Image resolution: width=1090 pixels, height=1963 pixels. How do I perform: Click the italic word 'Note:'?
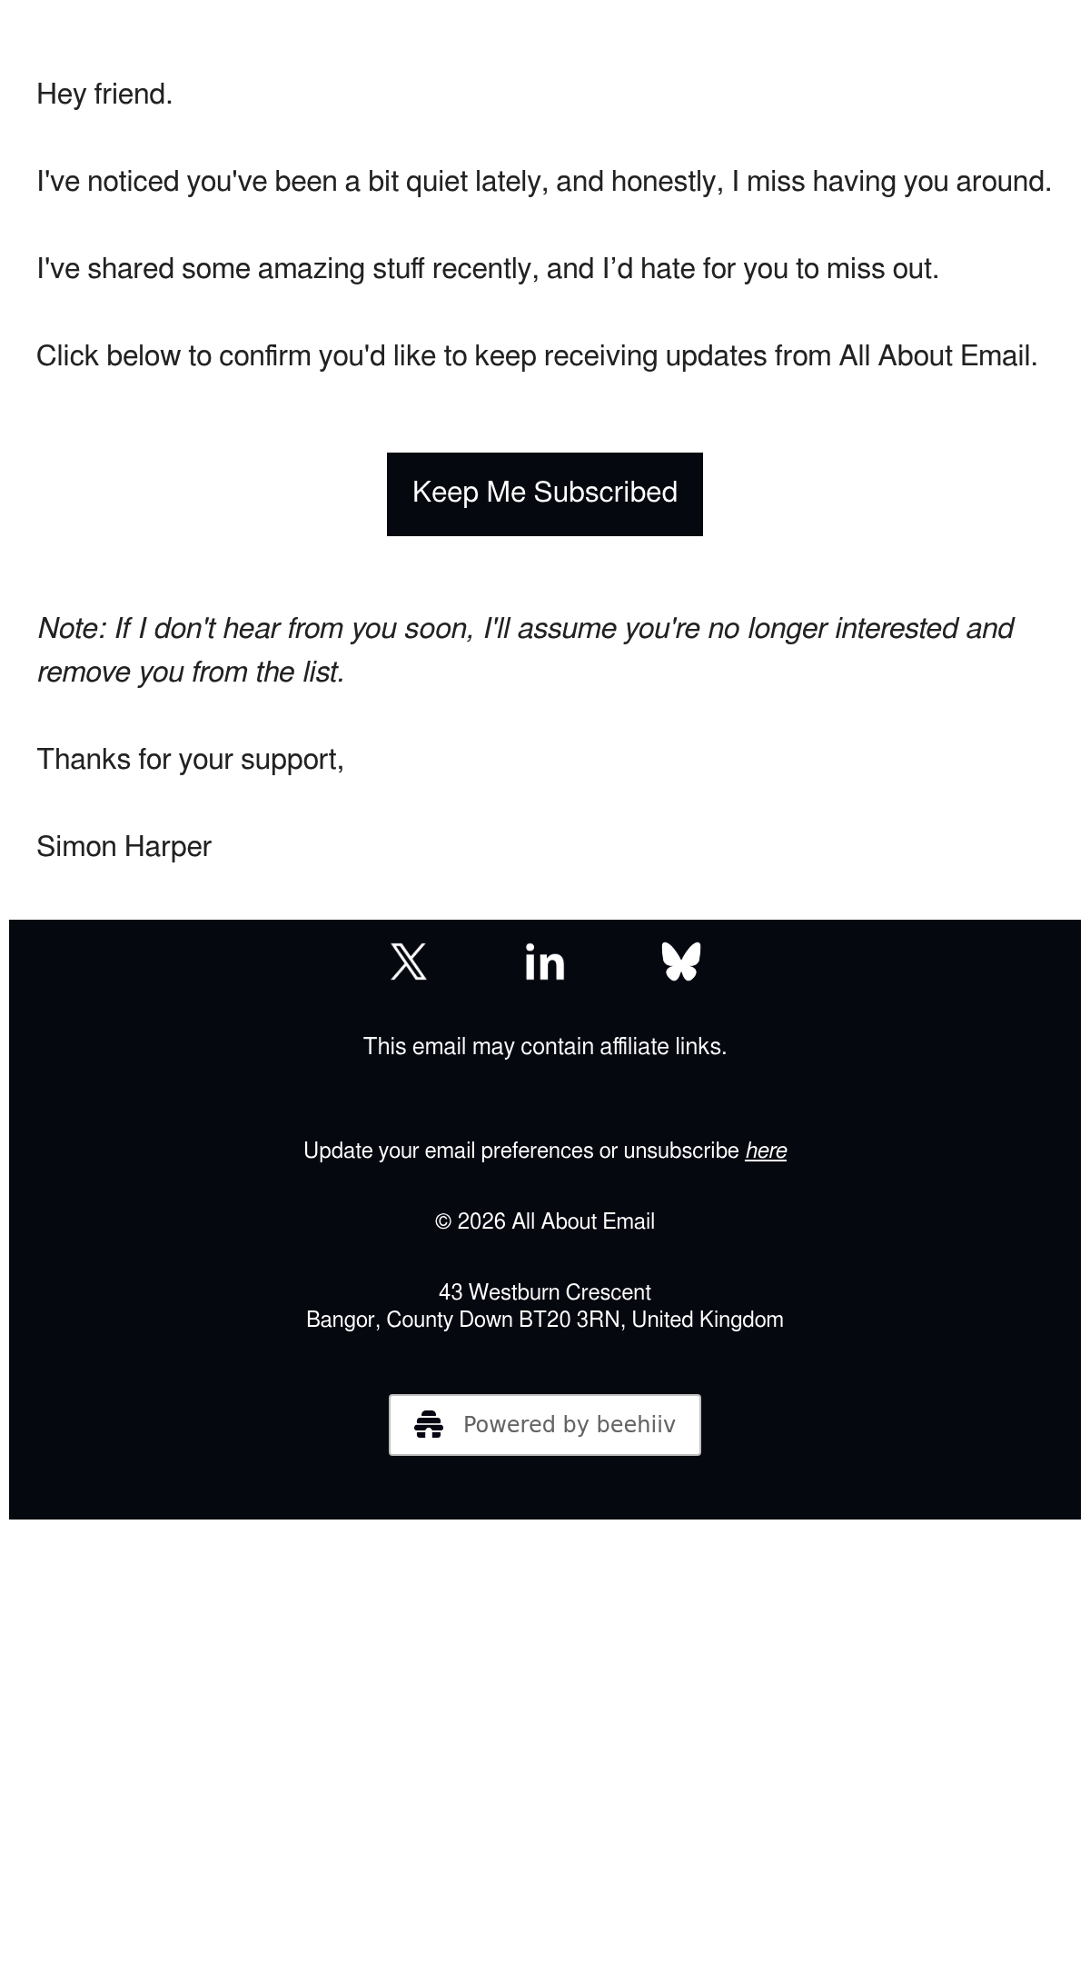pyautogui.click(x=72, y=628)
